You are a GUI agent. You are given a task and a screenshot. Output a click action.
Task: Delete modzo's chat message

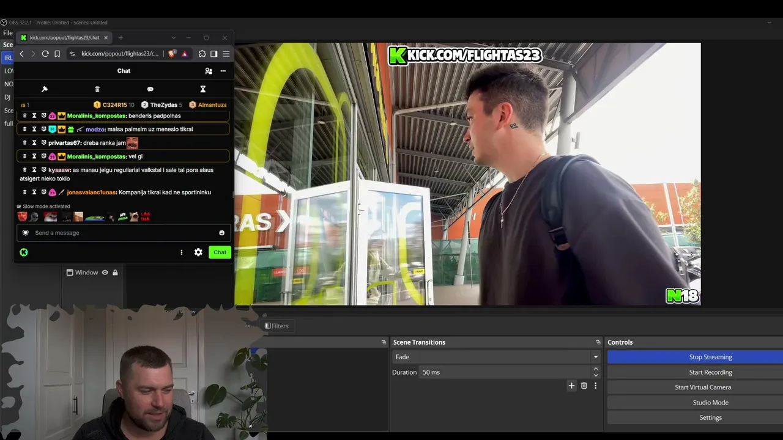pyautogui.click(x=24, y=130)
